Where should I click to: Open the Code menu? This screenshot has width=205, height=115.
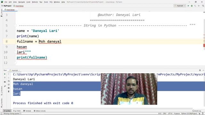pyautogui.click(x=29, y=2)
